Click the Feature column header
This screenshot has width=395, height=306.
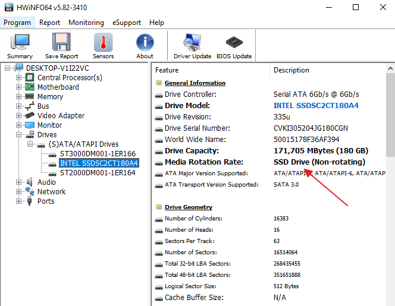(167, 70)
